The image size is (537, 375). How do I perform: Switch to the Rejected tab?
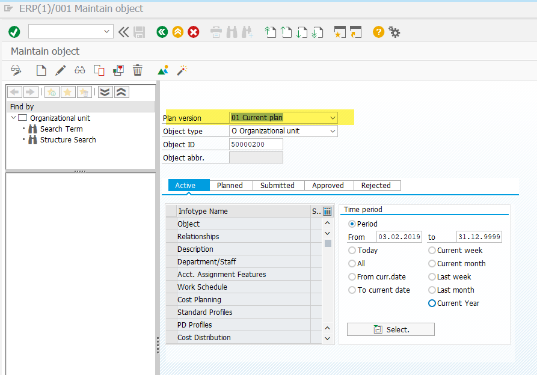tap(376, 185)
